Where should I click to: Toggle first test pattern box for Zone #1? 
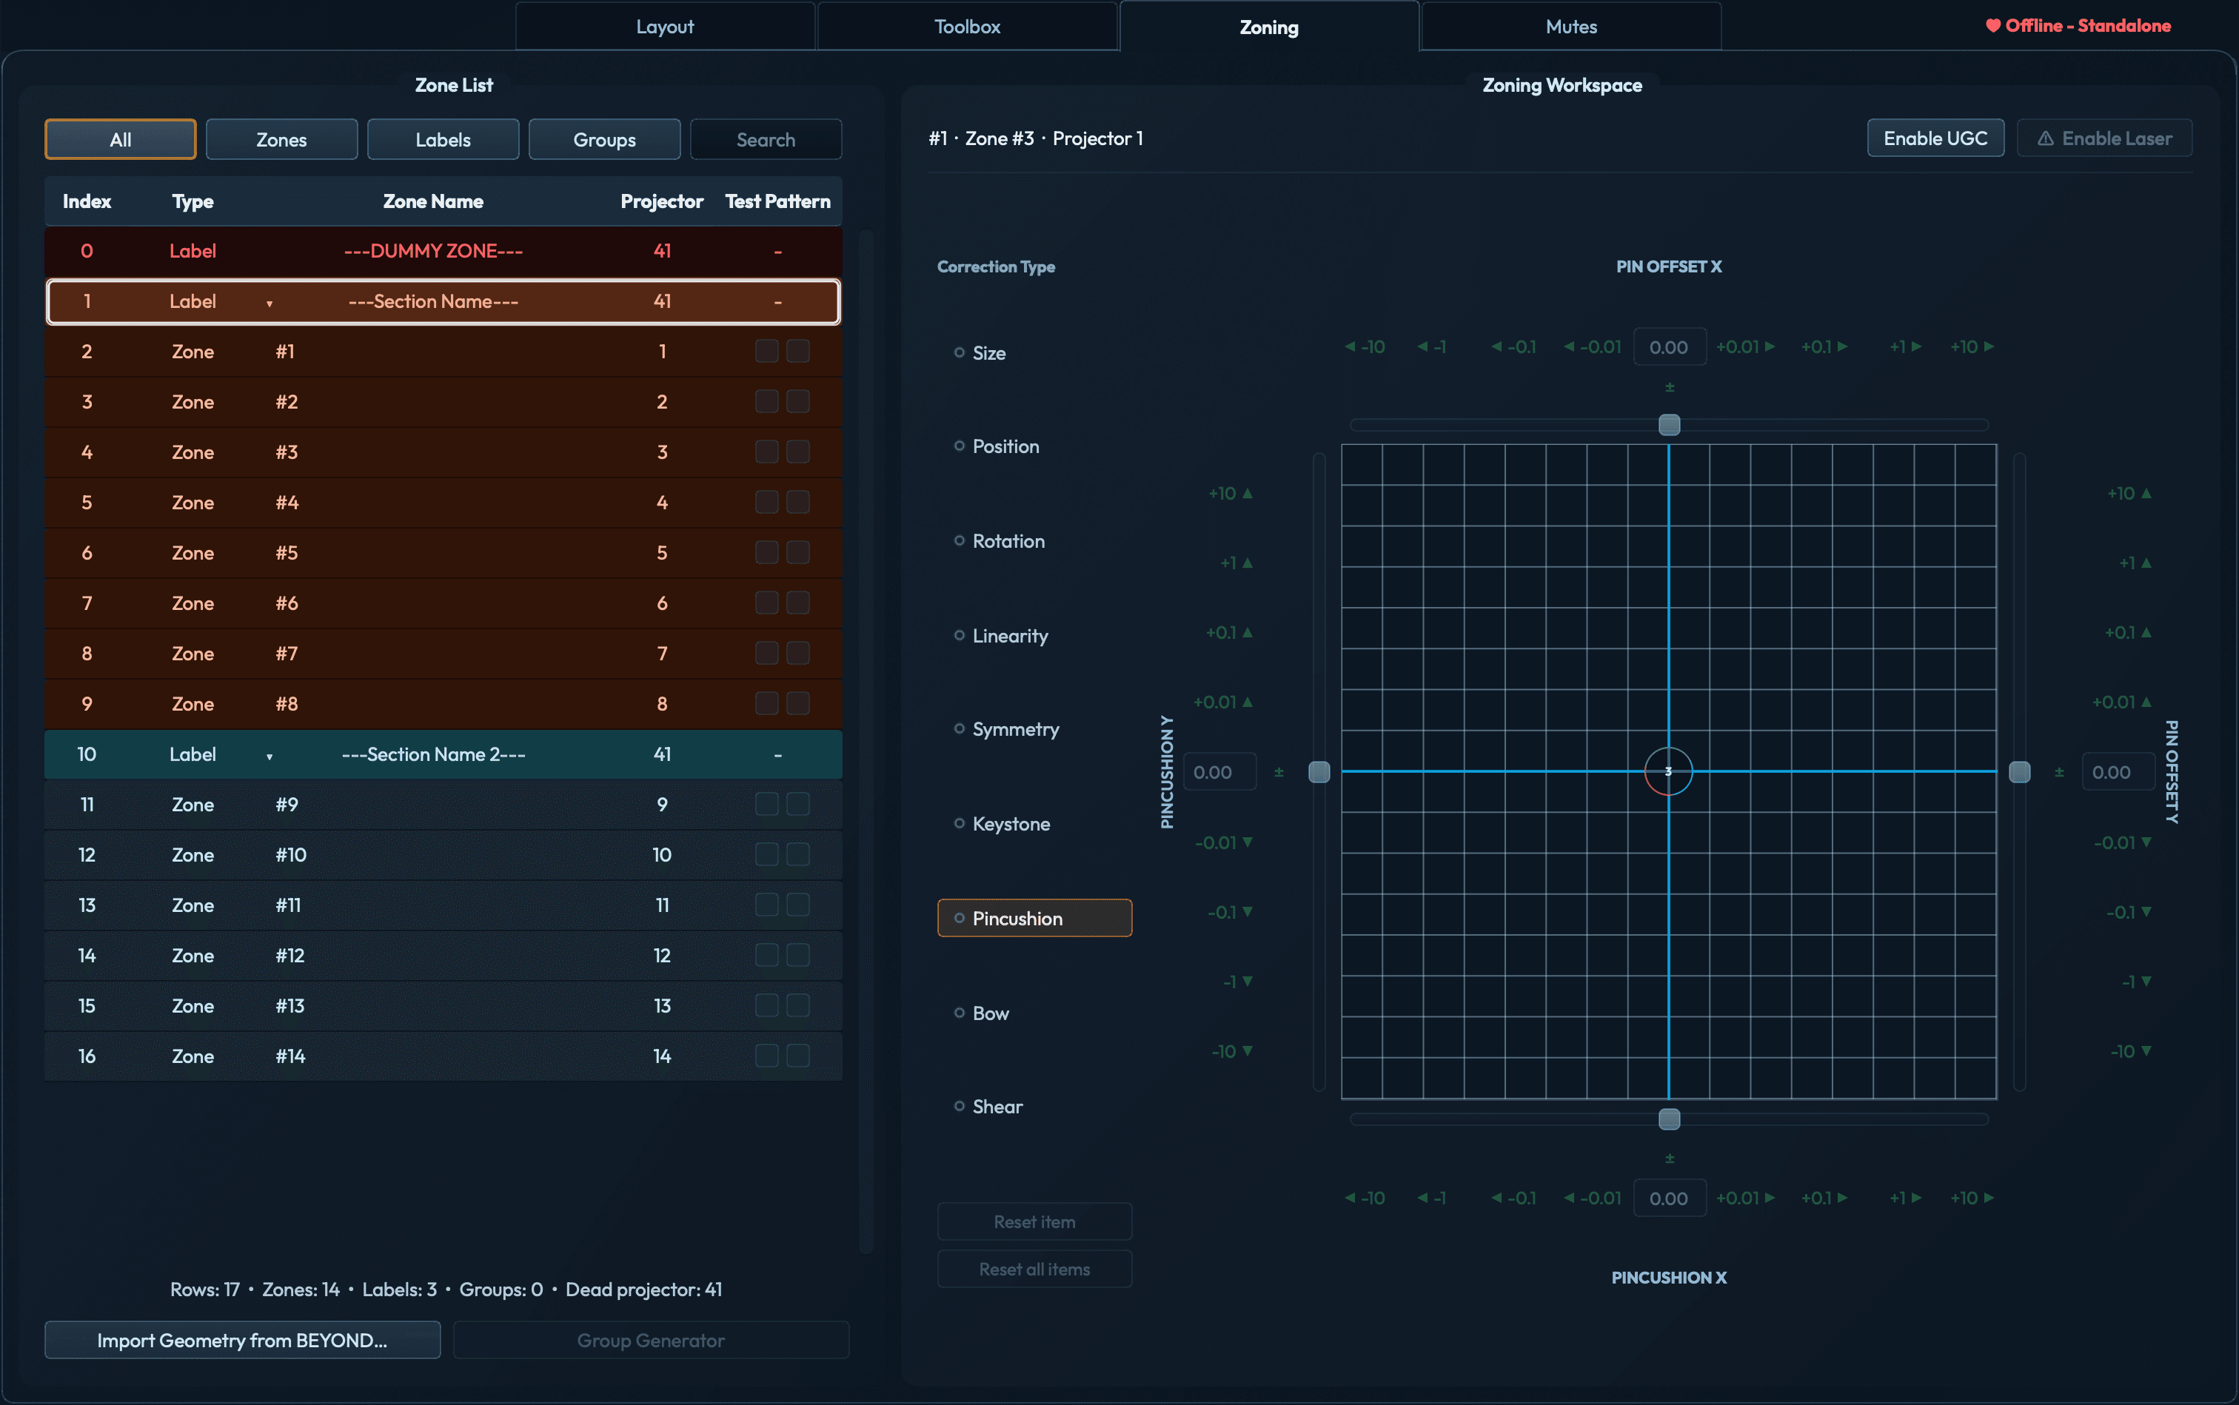point(767,351)
